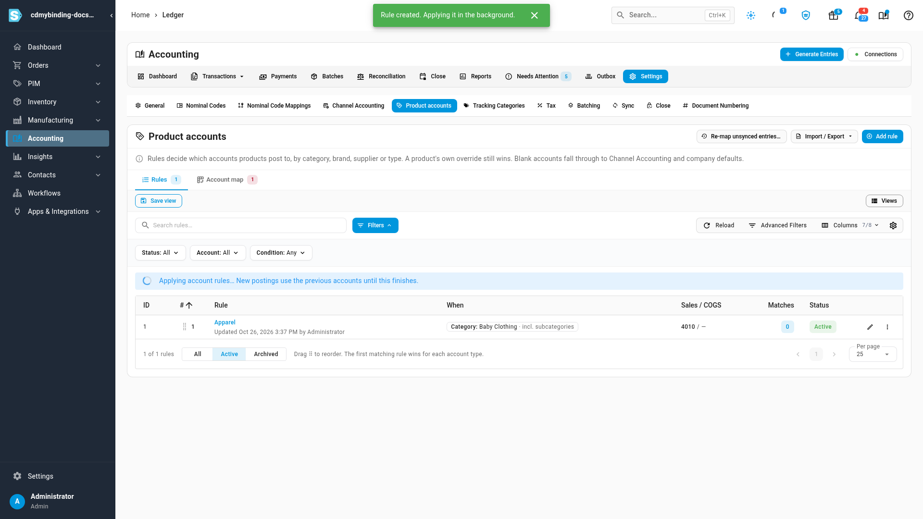
Task: Open the Apparel rule link
Action: click(x=225, y=322)
